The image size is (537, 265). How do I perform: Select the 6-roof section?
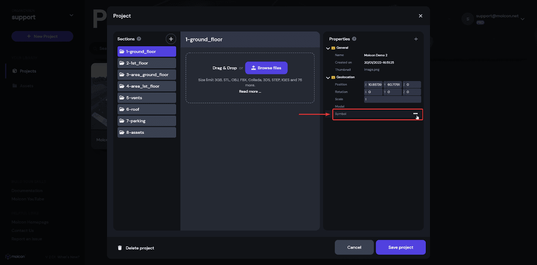click(146, 109)
